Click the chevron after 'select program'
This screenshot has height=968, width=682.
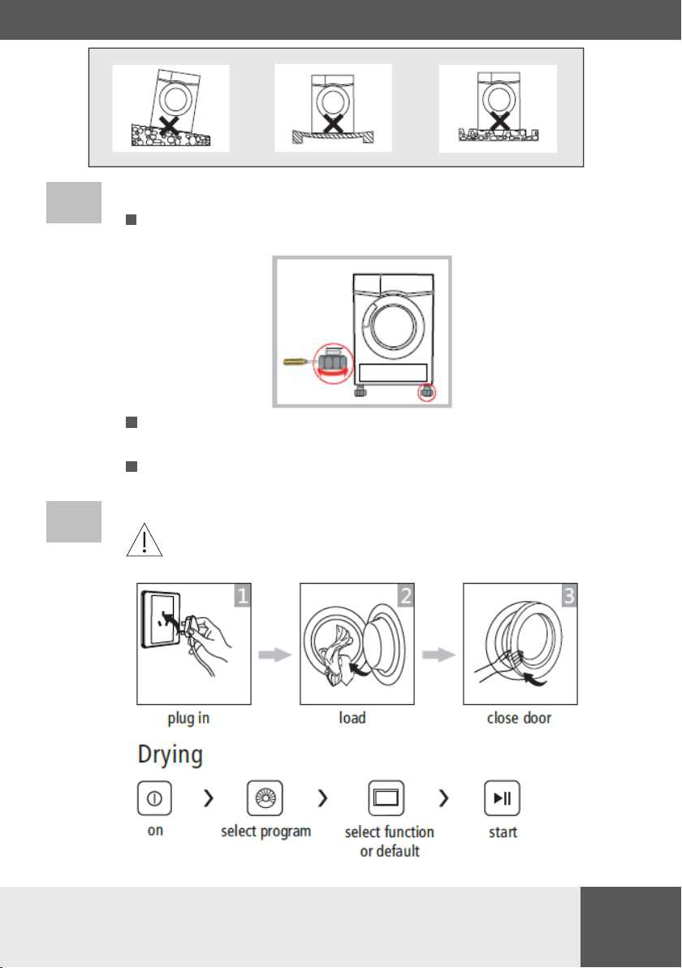322,798
